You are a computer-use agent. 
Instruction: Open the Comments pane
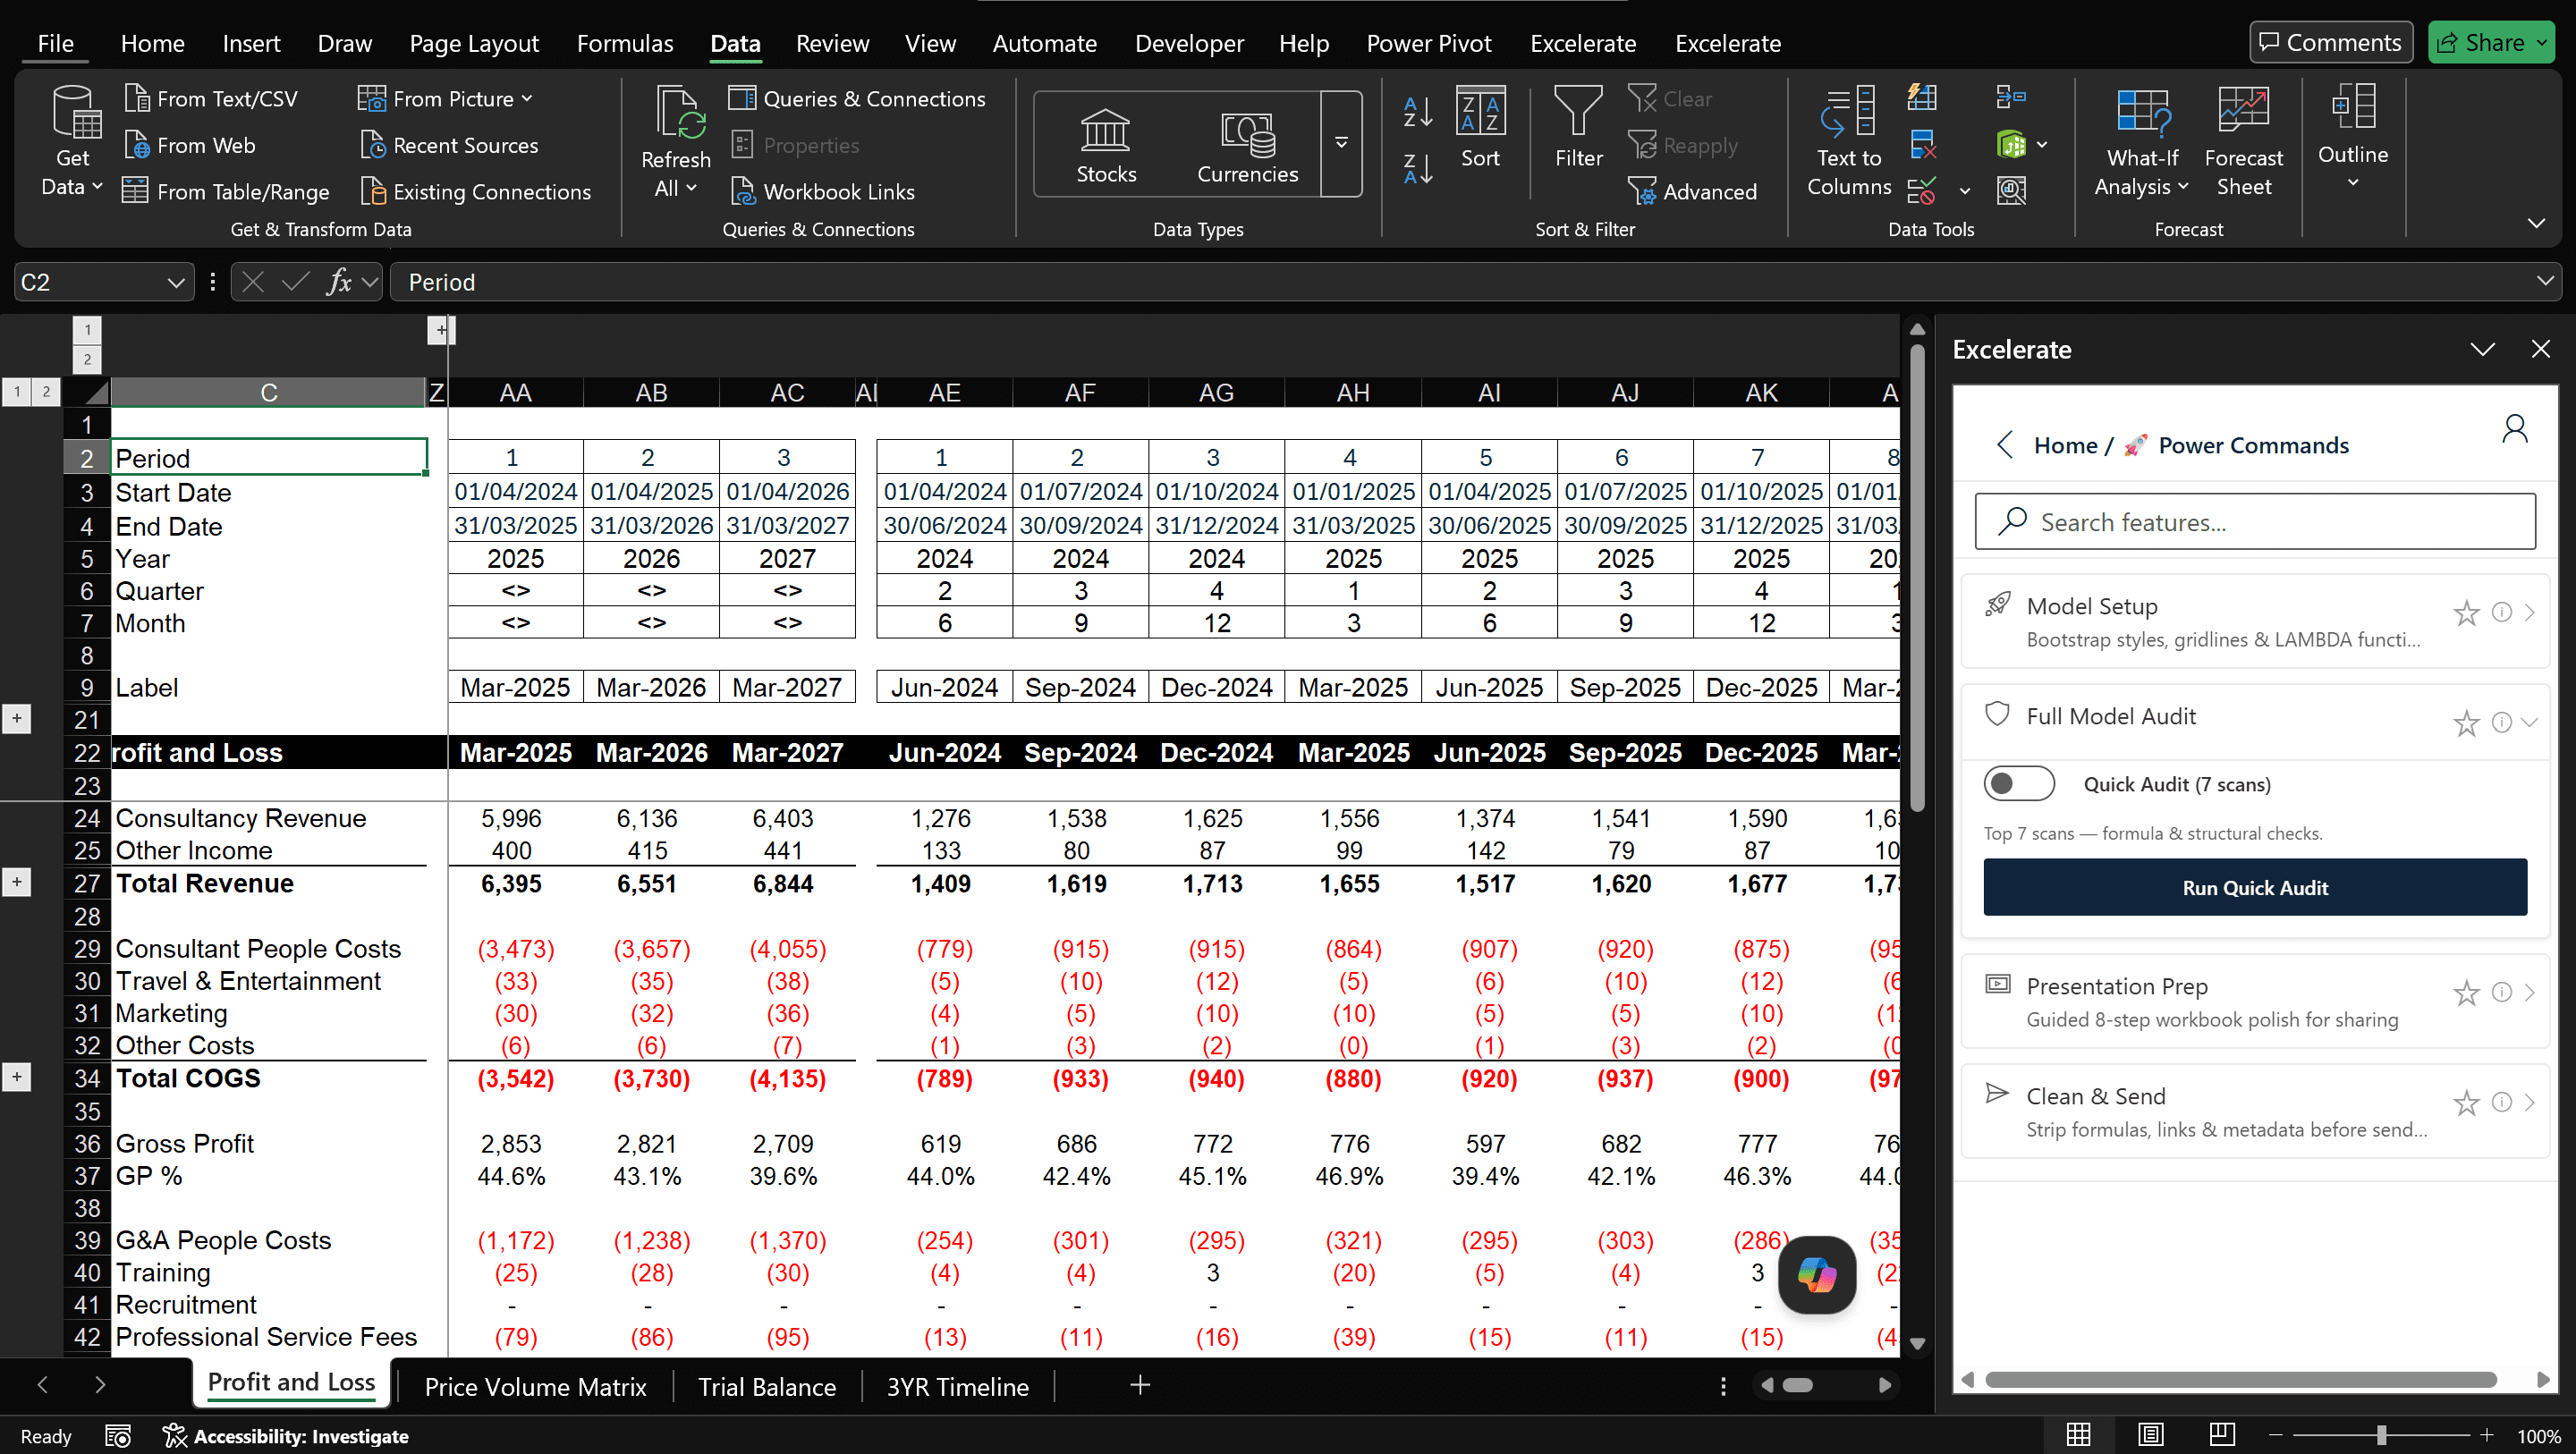(x=2330, y=42)
